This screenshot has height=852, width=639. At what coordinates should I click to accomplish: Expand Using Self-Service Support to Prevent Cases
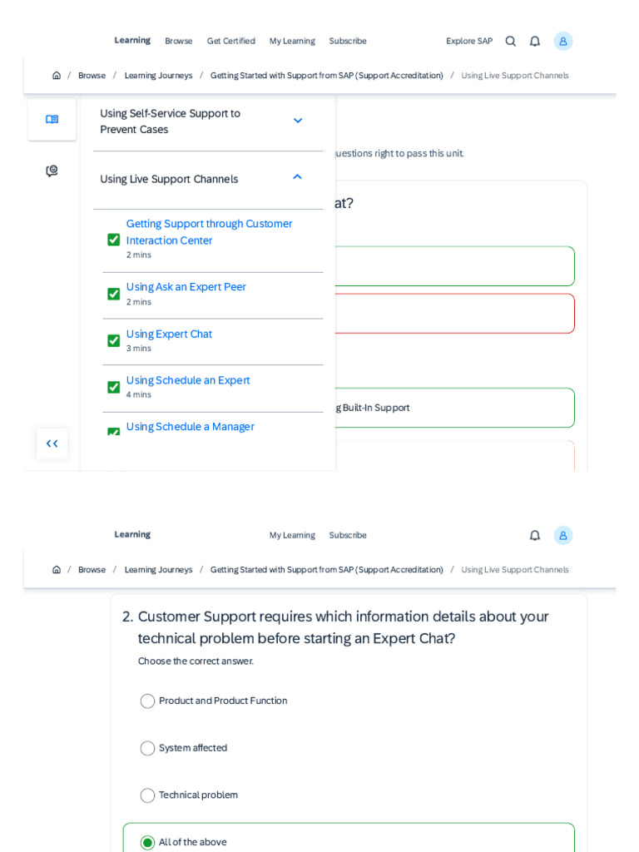point(298,121)
